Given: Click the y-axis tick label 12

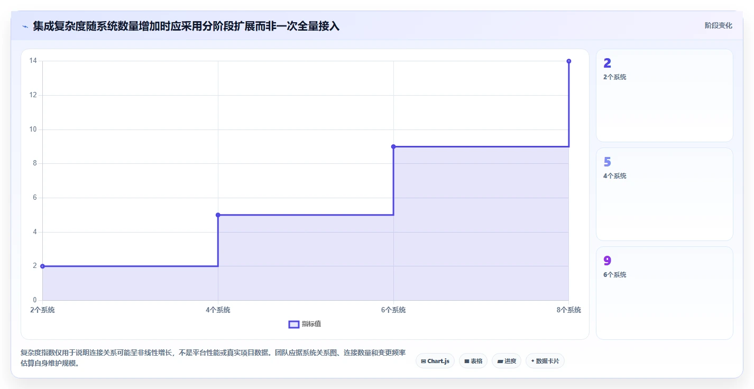Looking at the screenshot, I should pos(33,95).
